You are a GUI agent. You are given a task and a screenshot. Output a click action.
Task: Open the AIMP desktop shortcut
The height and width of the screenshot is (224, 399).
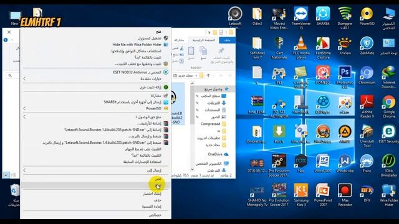tap(345, 134)
